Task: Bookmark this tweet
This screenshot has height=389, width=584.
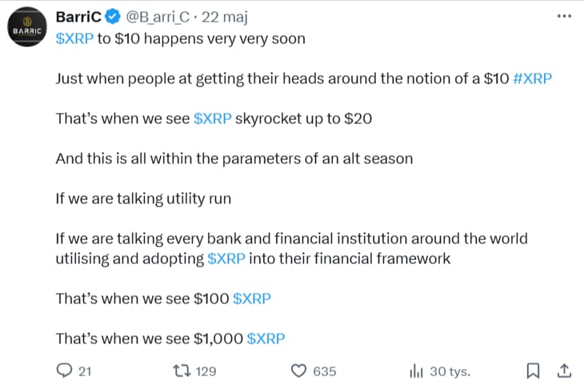Action: pyautogui.click(x=533, y=371)
